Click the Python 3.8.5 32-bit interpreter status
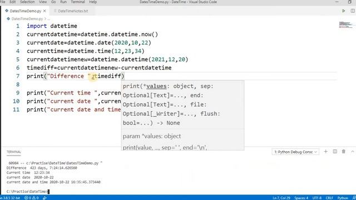 (10, 198)
